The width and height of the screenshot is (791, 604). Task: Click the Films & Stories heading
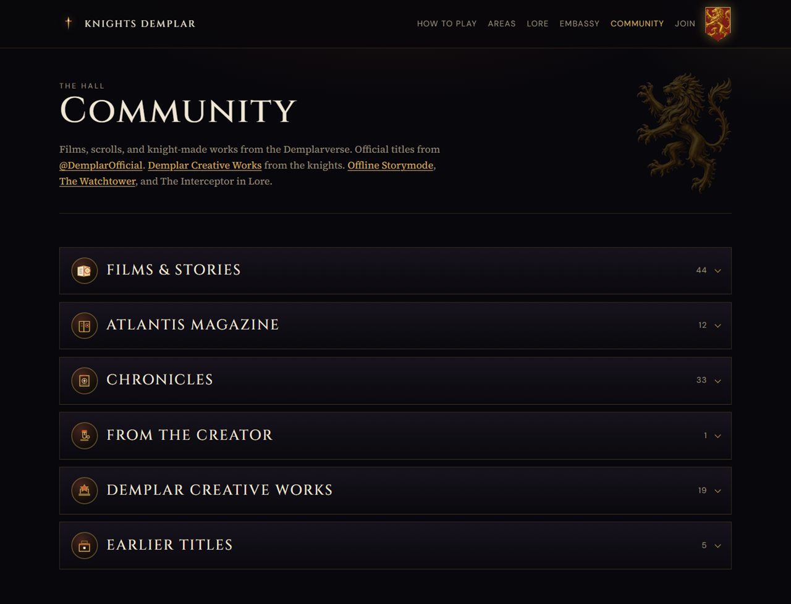tap(174, 270)
